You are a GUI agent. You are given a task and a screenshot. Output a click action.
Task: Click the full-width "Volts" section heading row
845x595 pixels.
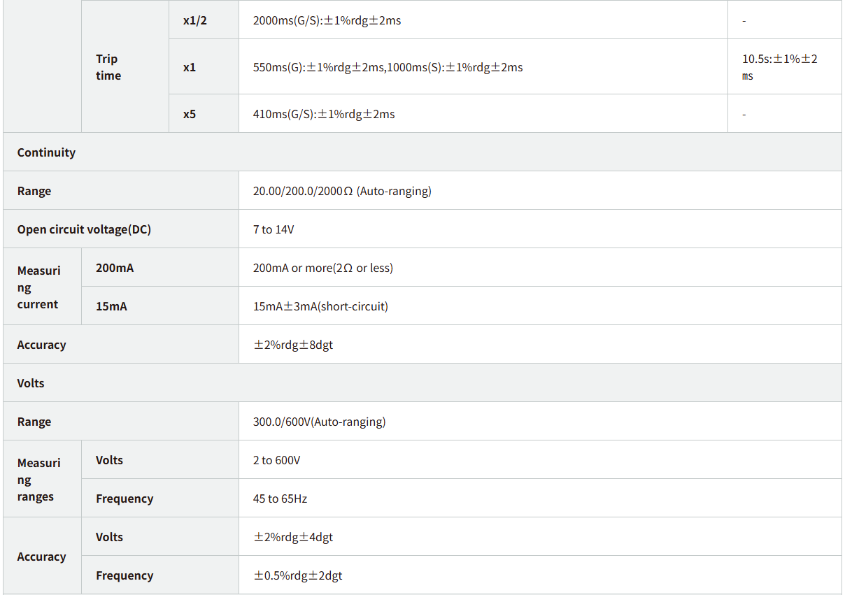[x=31, y=383]
